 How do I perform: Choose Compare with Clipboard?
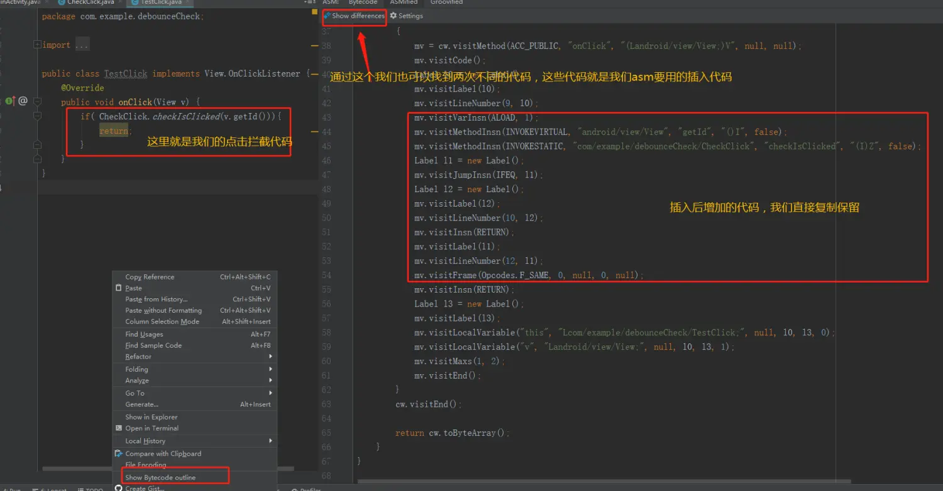(194, 453)
